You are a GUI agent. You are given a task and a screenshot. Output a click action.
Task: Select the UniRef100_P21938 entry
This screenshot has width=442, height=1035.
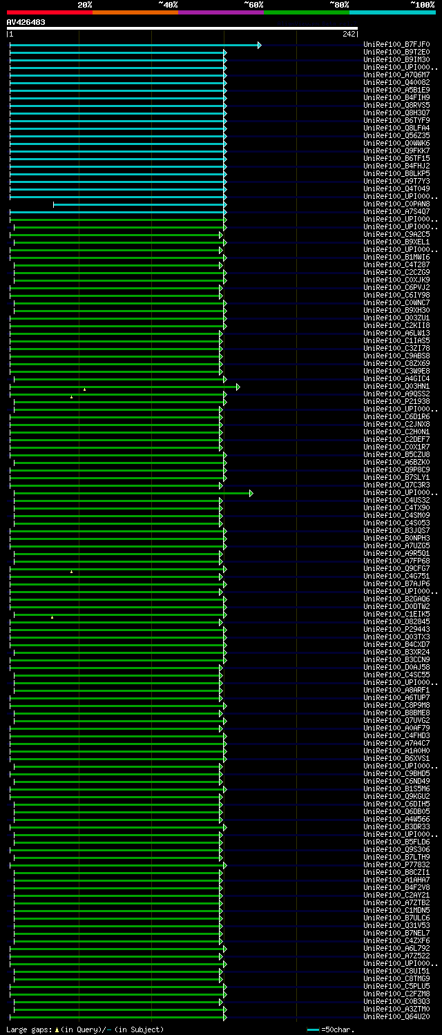[396, 402]
